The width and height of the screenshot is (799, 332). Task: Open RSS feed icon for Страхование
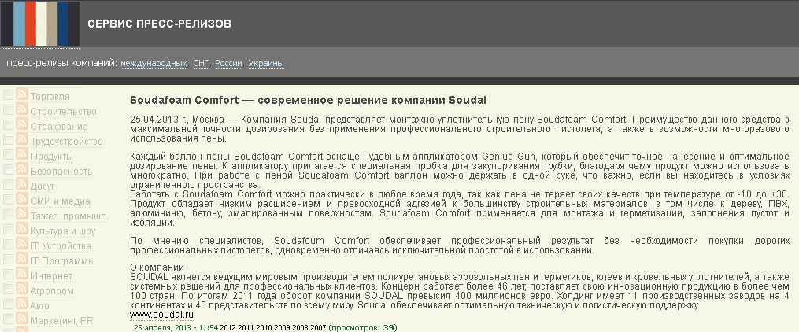pos(22,124)
